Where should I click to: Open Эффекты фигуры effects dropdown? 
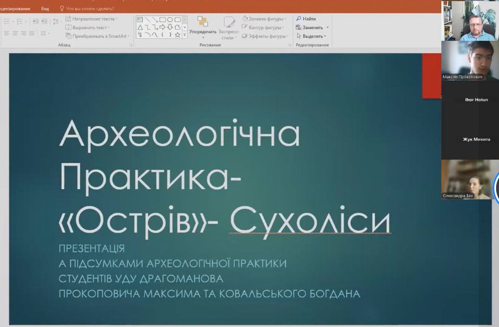click(x=265, y=36)
